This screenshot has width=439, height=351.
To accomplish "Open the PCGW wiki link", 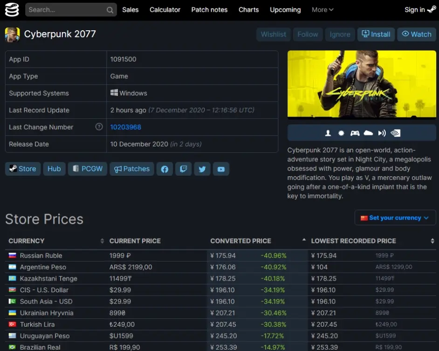I will (87, 169).
